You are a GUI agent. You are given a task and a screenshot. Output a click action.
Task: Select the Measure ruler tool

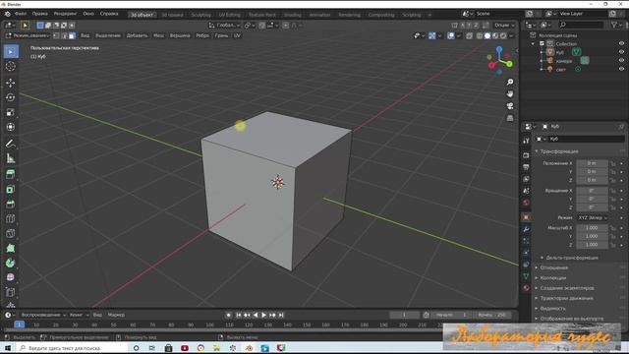[x=11, y=158]
